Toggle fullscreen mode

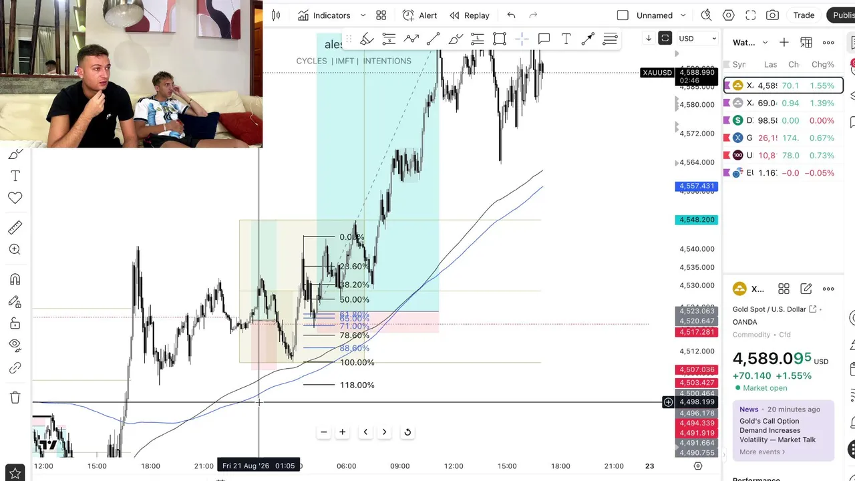coord(751,15)
